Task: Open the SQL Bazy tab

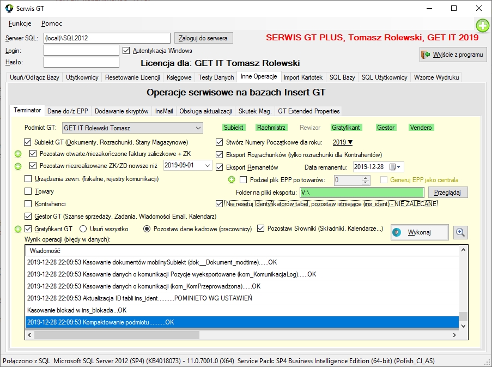Action: tap(342, 77)
